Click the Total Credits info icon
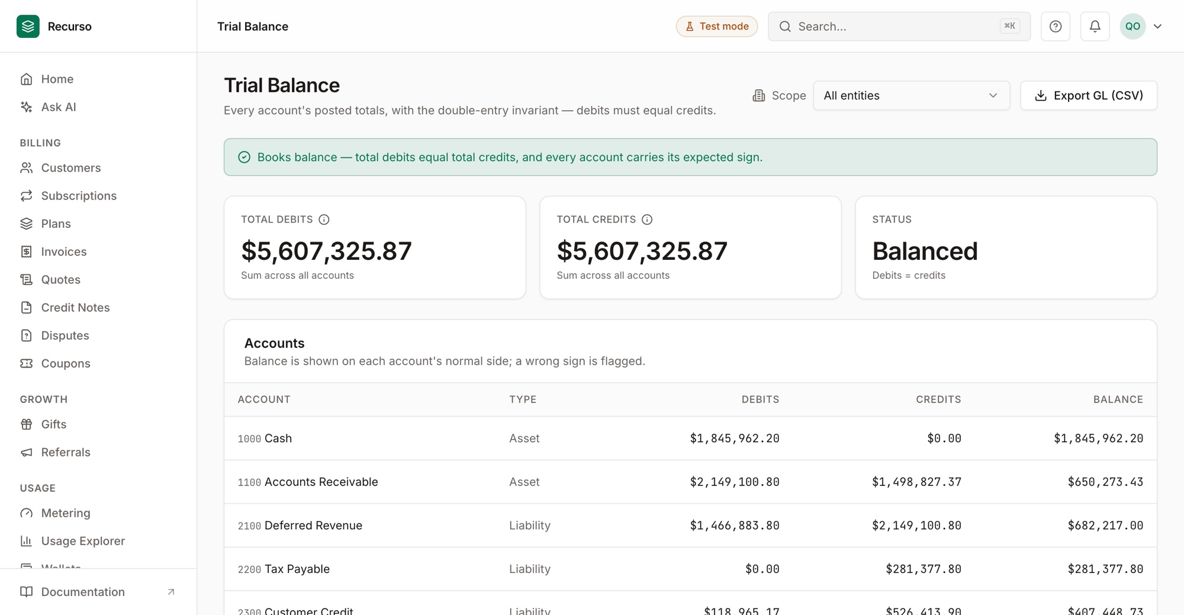 tap(647, 220)
